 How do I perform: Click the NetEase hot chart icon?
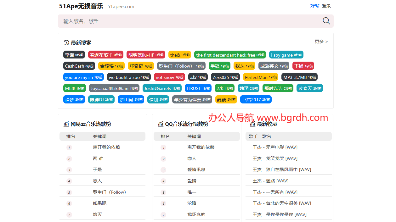[x=66, y=124]
